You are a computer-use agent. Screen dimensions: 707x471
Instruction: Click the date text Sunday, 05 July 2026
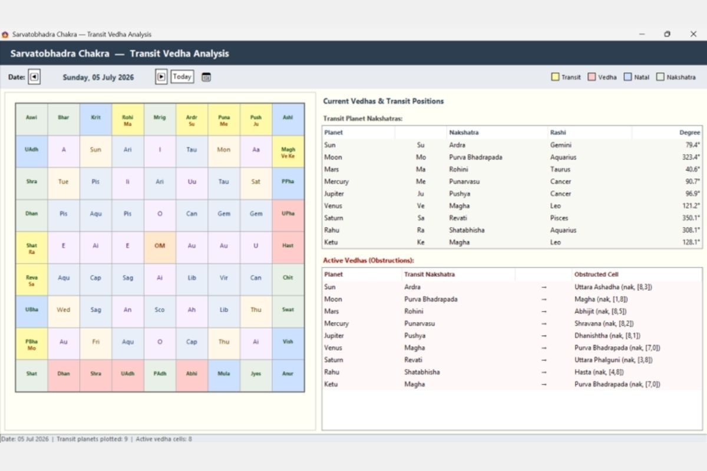(x=98, y=77)
